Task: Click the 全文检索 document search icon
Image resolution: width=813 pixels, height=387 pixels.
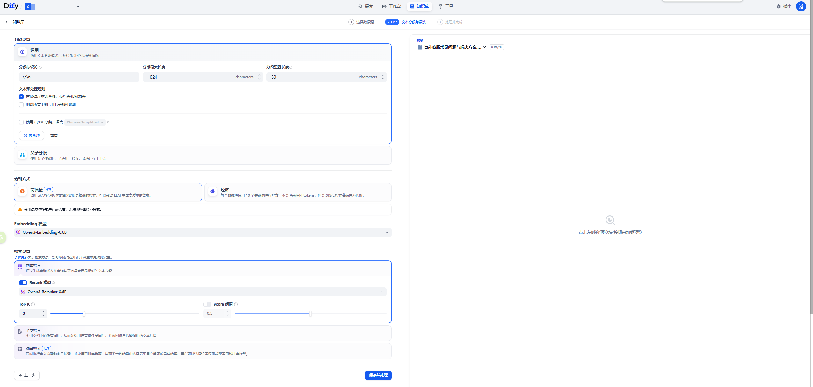Action: [x=20, y=332]
